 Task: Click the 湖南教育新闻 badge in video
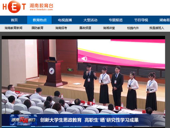point(23,120)
